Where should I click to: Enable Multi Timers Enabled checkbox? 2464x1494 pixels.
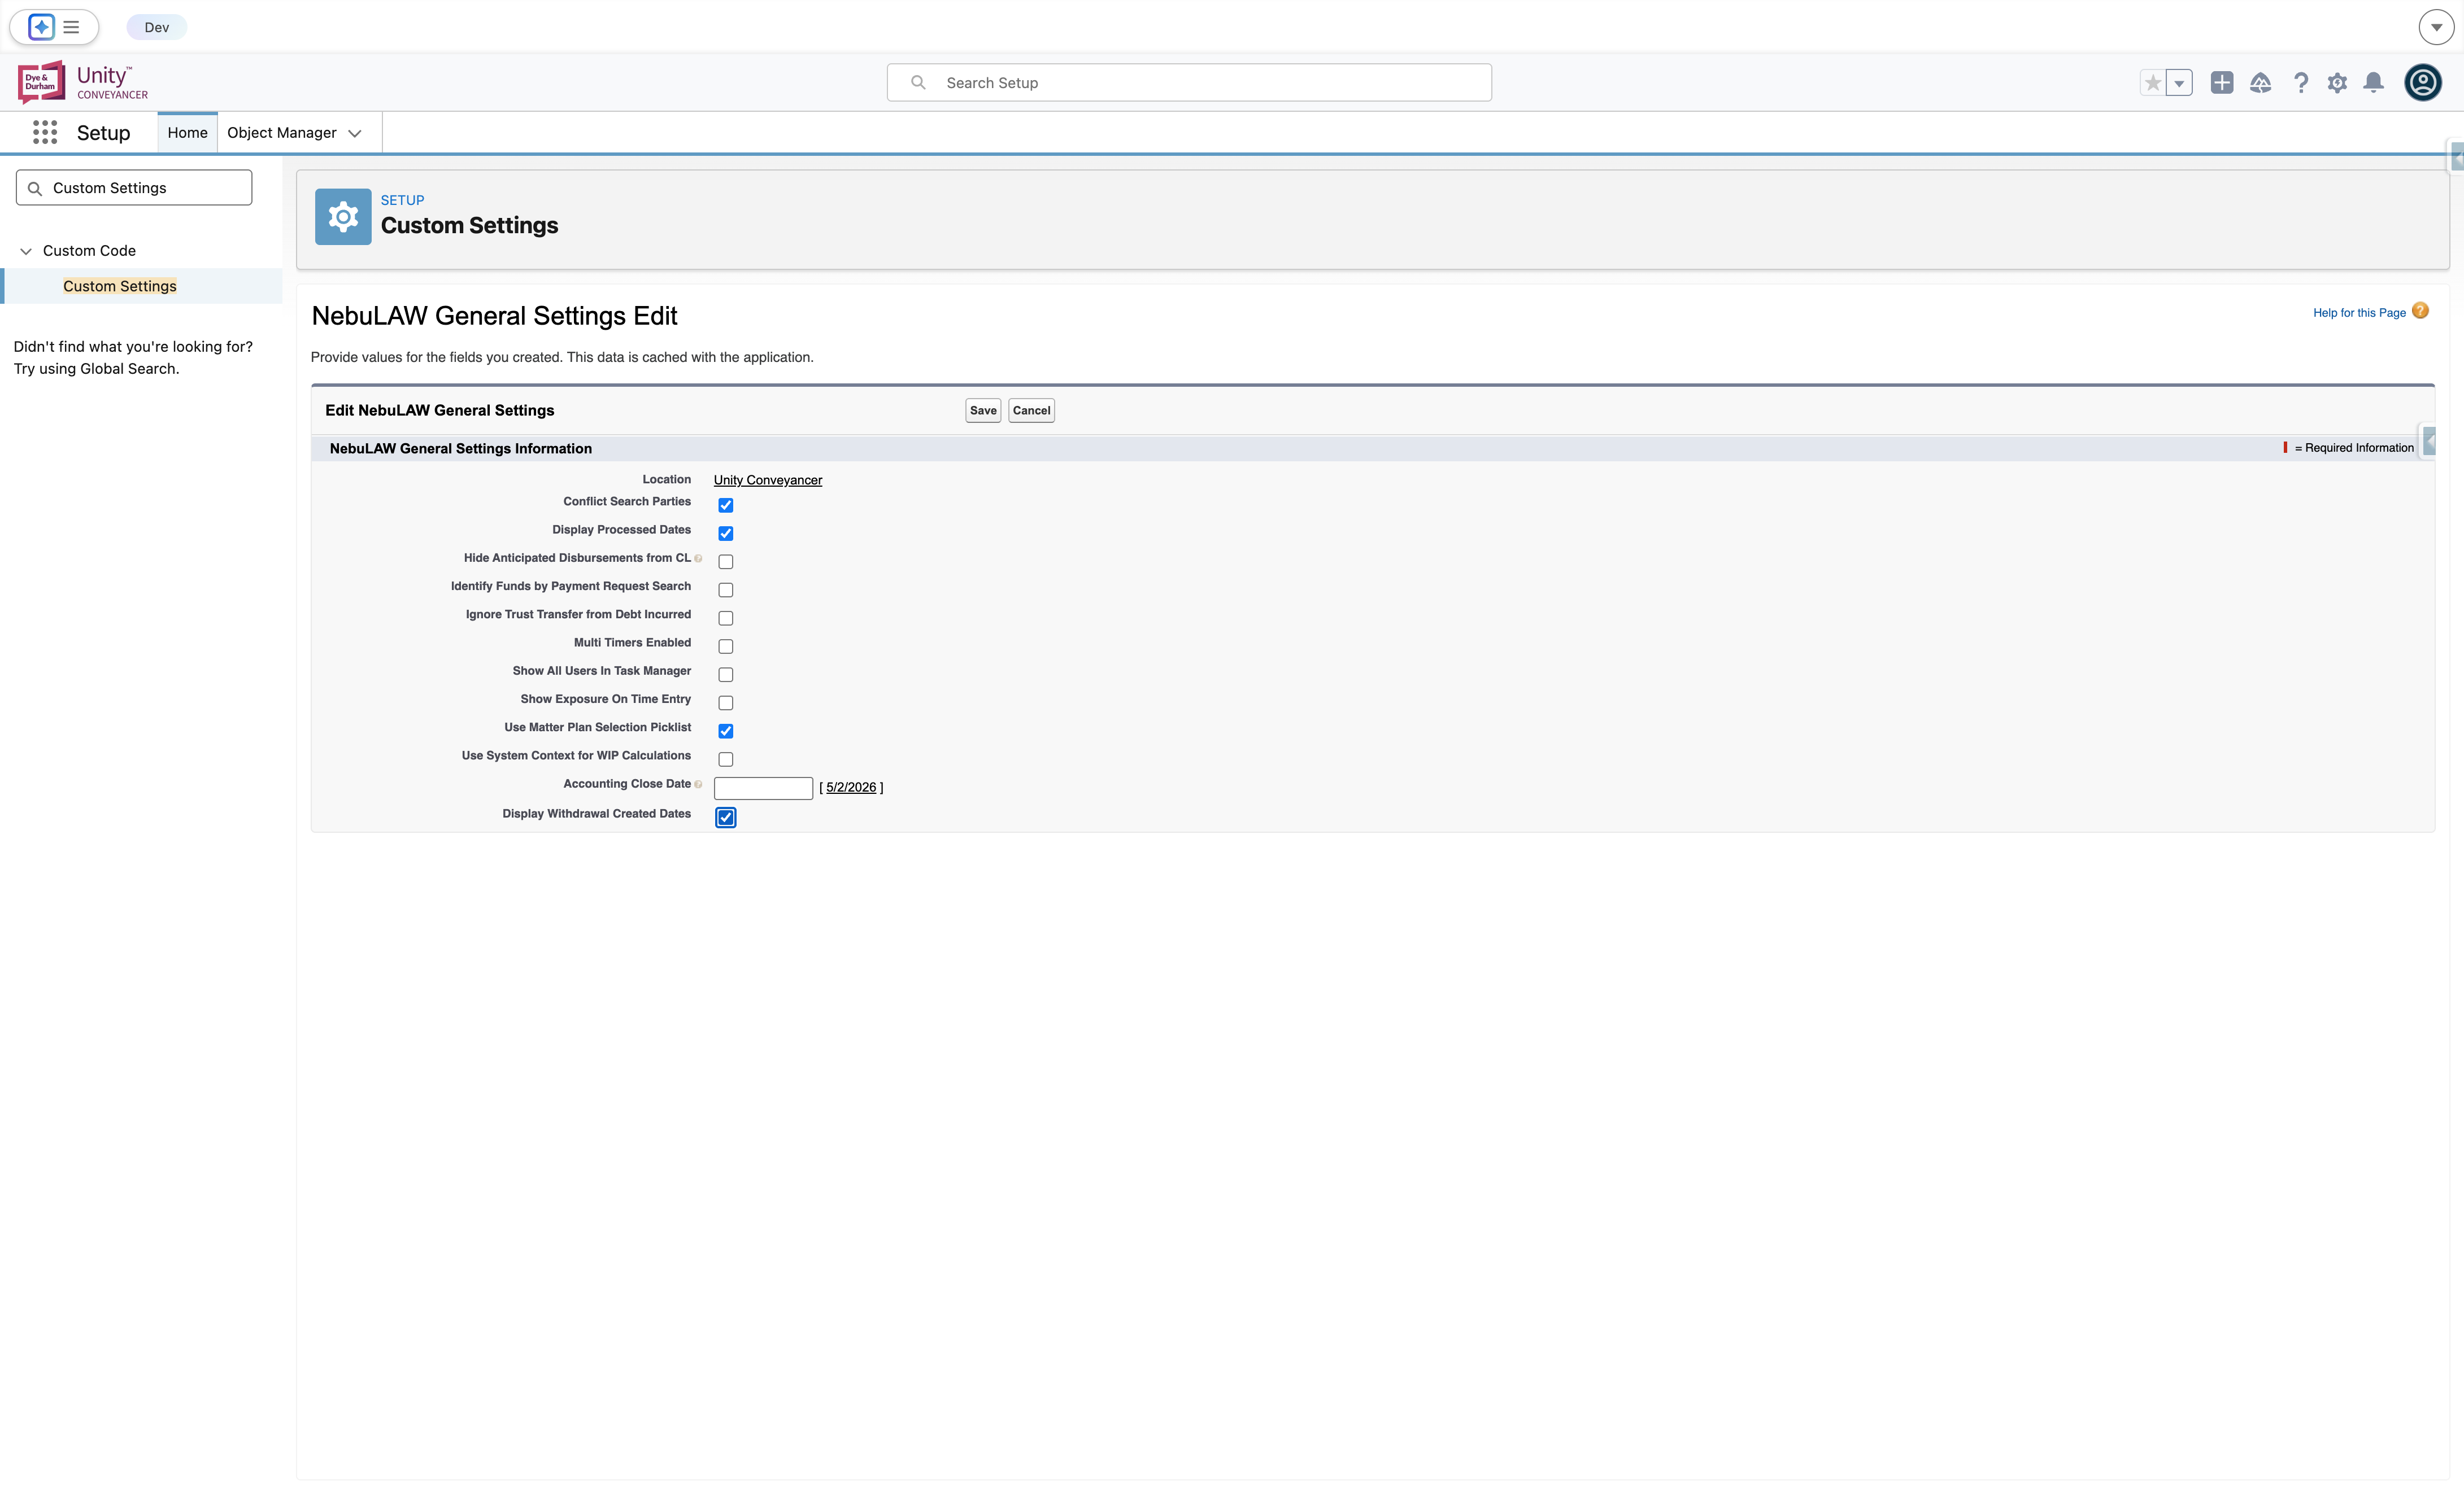coord(726,646)
